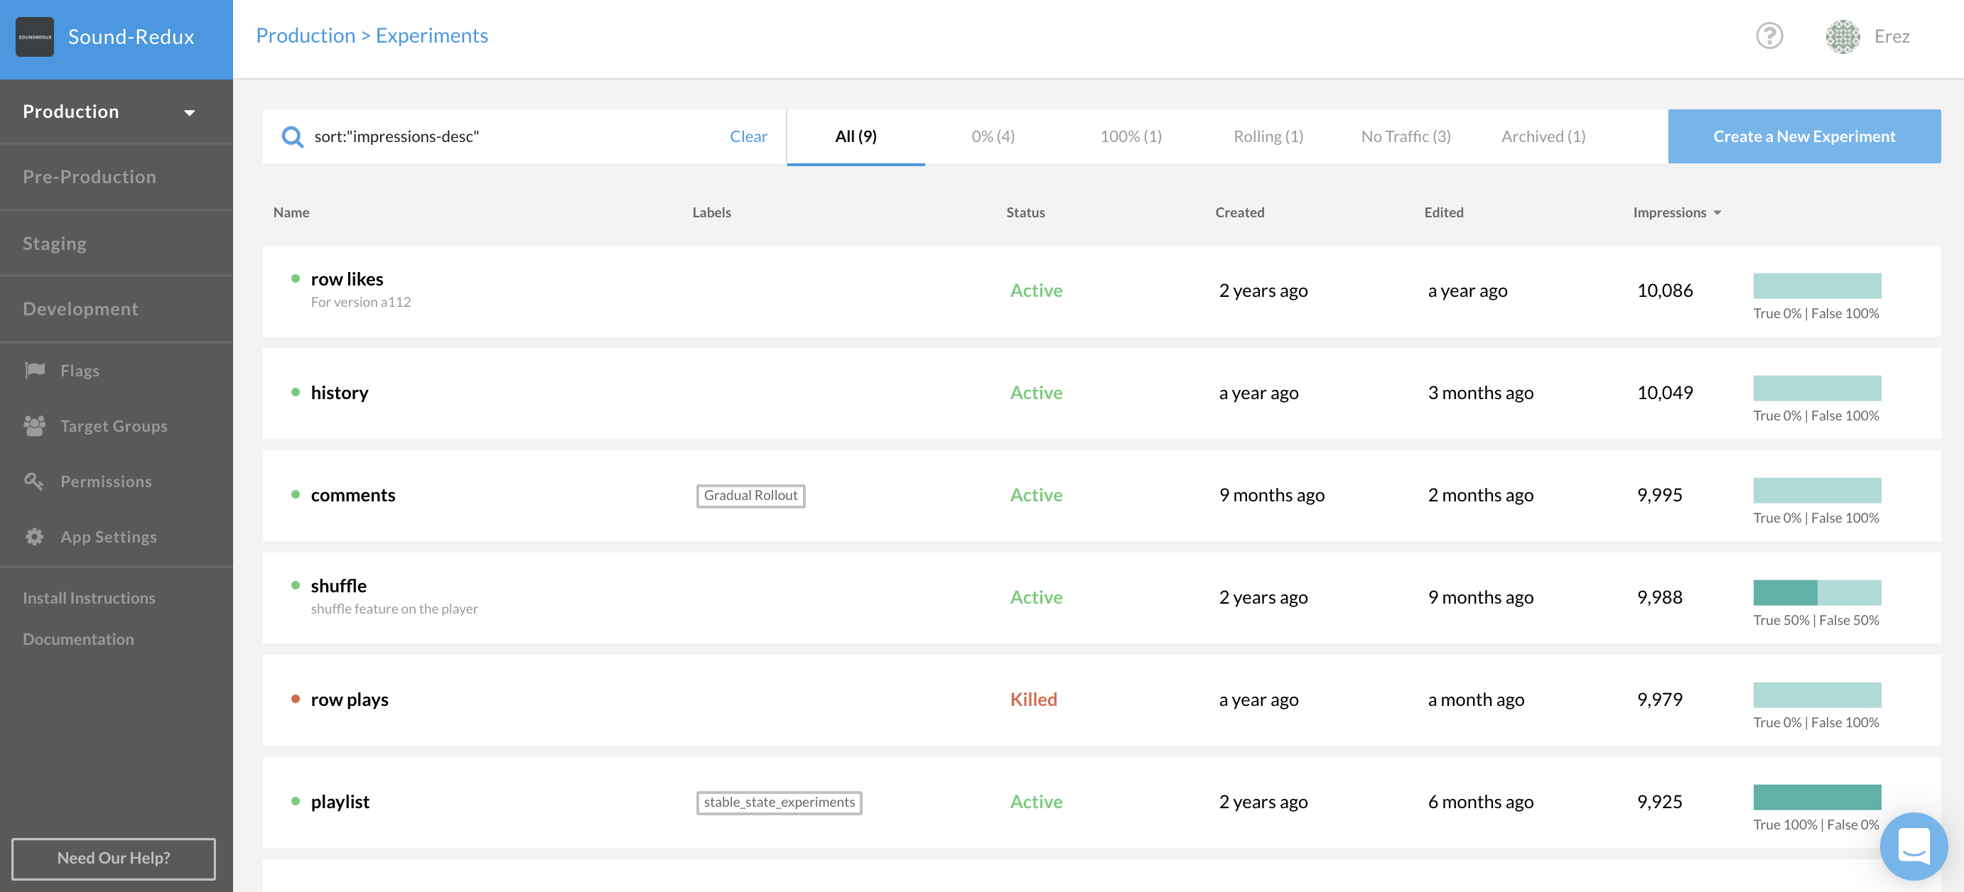
Task: Click the Status column header
Action: click(1025, 212)
